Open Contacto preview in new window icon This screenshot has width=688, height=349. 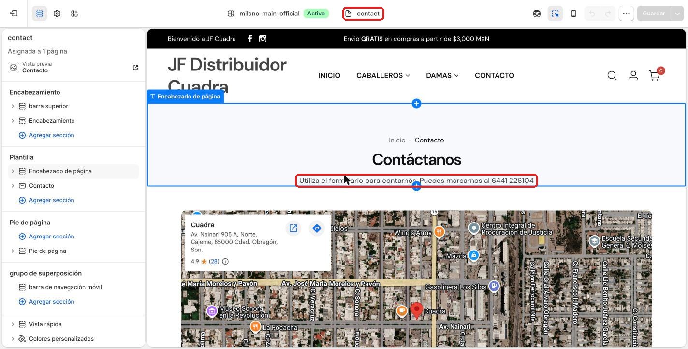coord(135,67)
